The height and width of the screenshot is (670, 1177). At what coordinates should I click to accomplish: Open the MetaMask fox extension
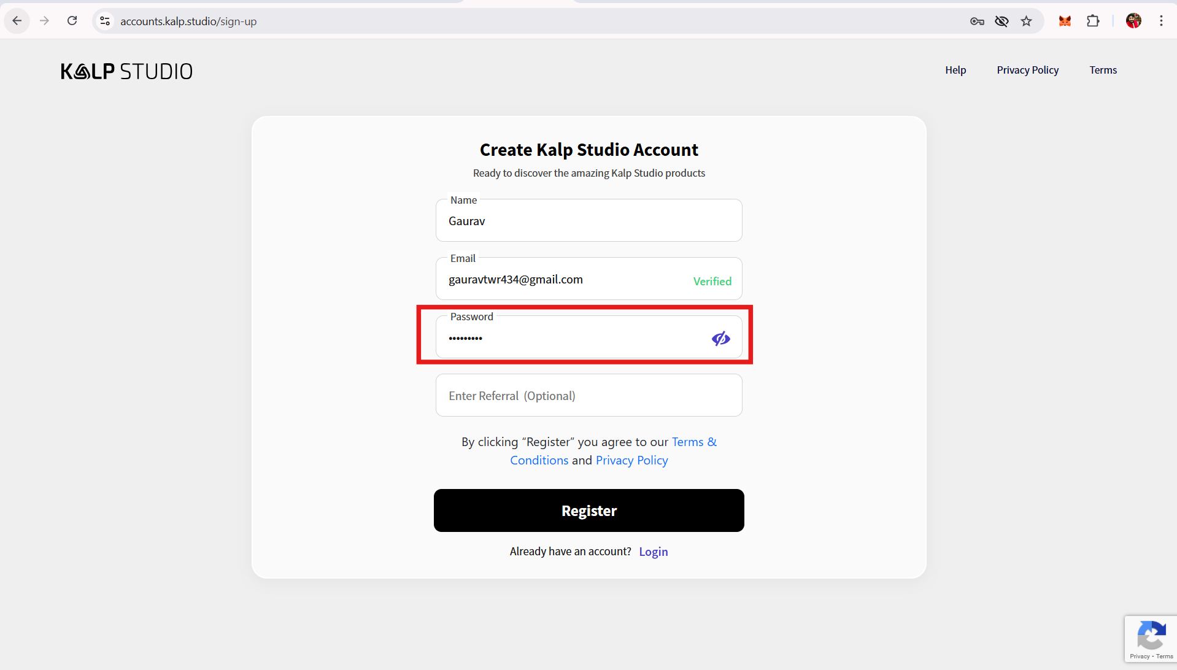coord(1065,21)
